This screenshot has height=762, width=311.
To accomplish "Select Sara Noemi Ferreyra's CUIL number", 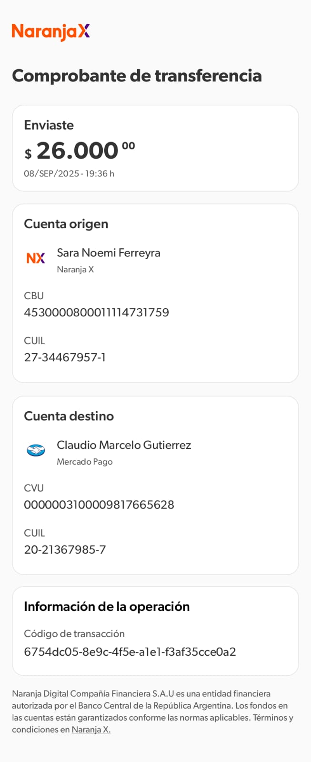I will click(x=65, y=357).
